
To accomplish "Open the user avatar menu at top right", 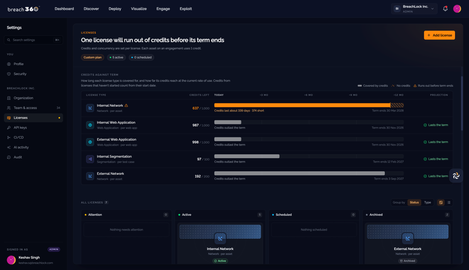I will pyautogui.click(x=457, y=9).
